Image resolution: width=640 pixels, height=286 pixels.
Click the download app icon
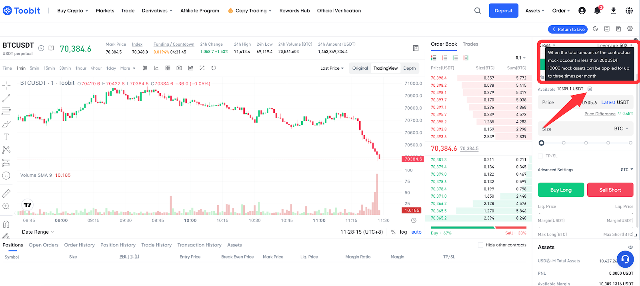[x=613, y=11]
